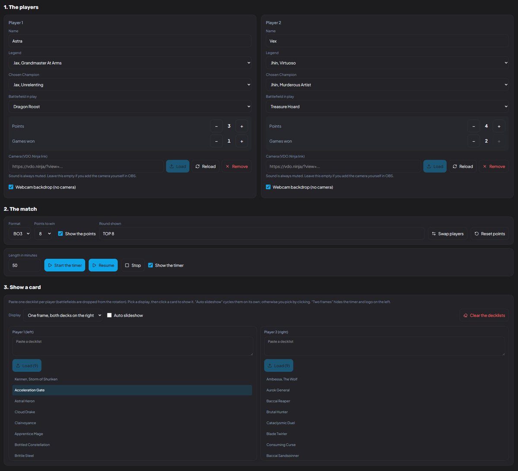
Task: Click Reset points button
Action: 490,233
